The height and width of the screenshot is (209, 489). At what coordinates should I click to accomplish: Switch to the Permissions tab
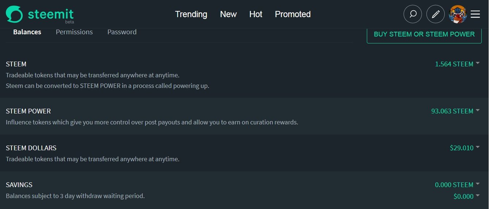(74, 32)
